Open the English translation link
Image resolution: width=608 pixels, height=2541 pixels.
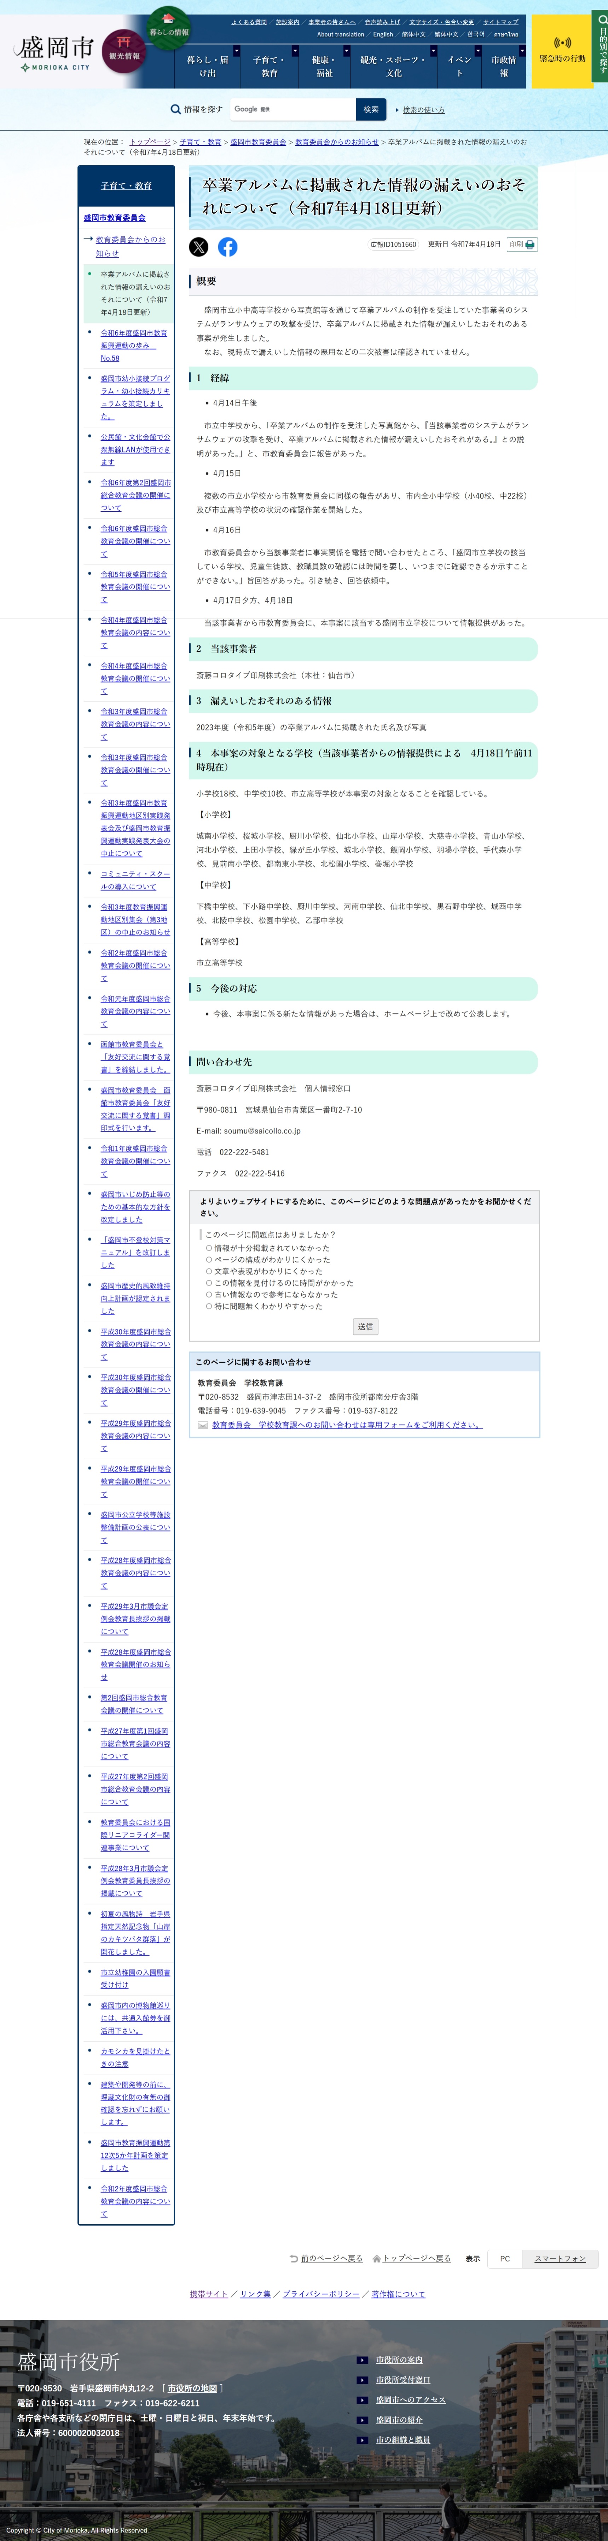tap(383, 35)
